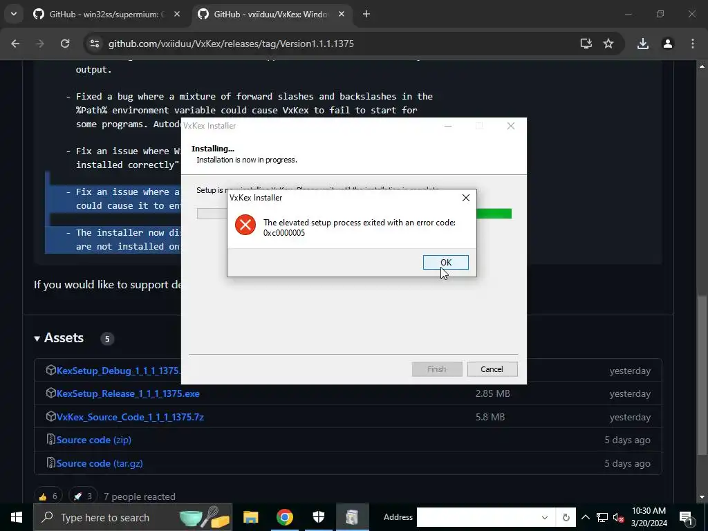Download Source code (zip)
Image resolution: width=708 pixels, height=531 pixels.
click(x=94, y=440)
